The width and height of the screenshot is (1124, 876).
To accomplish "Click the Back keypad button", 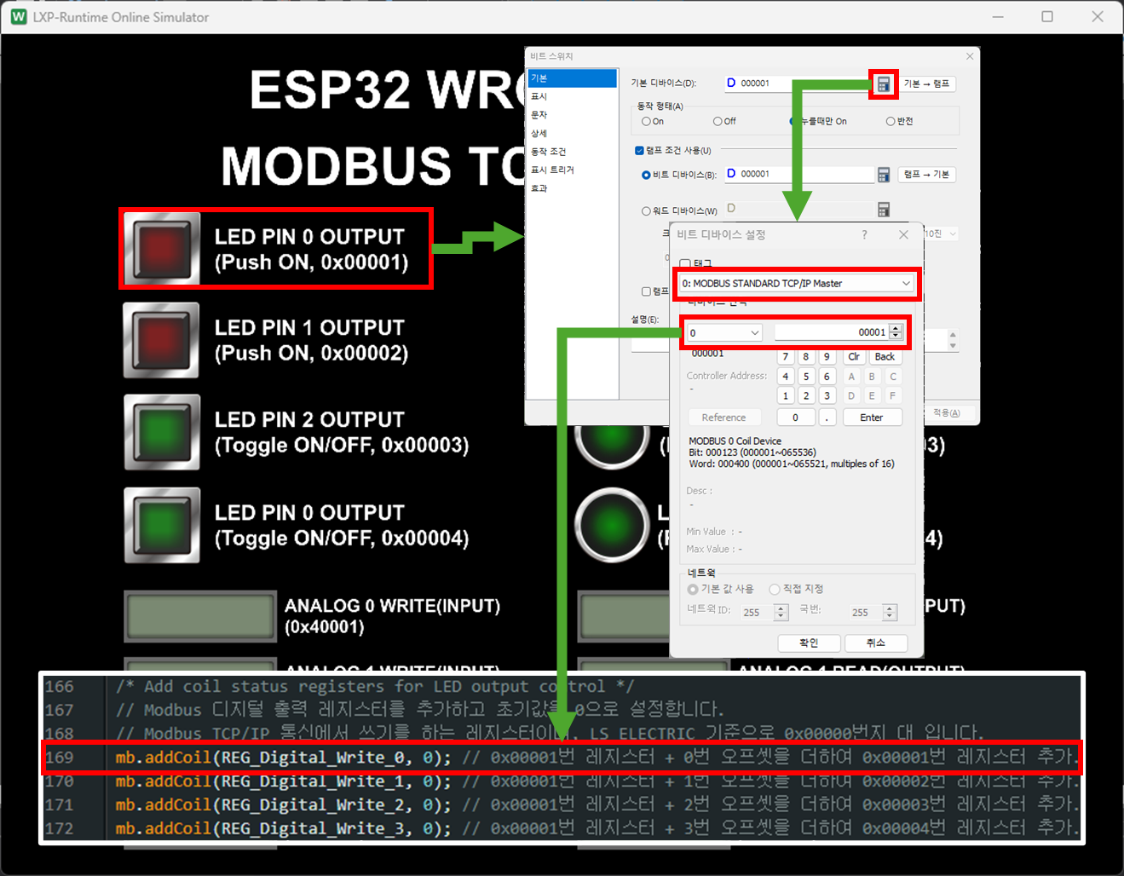I will tap(885, 357).
